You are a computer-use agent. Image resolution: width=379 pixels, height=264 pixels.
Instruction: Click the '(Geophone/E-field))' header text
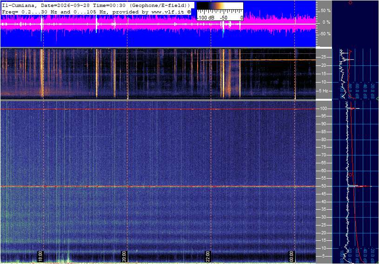click(x=161, y=5)
